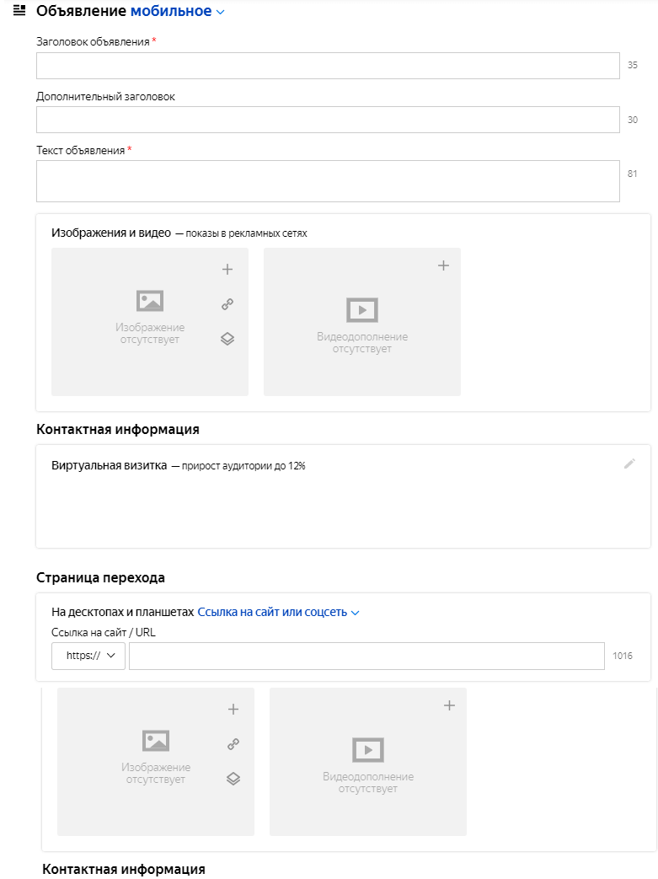Image resolution: width=658 pixels, height=879 pixels.
Task: Click the layers icon in lower image card
Action: point(233,779)
